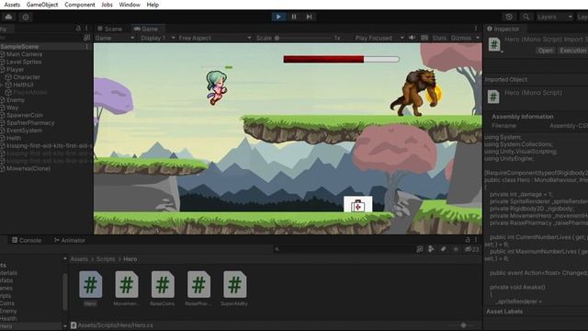Image resolution: width=588 pixels, height=331 pixels.
Task: Open the Window menu
Action: [130, 5]
